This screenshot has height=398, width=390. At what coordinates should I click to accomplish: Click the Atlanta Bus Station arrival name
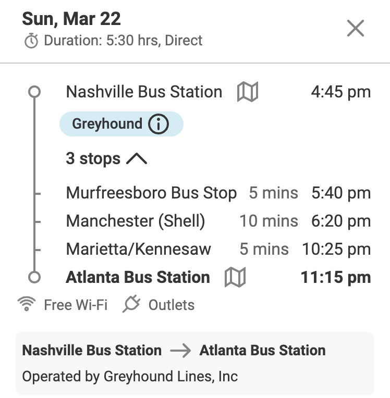[138, 278]
